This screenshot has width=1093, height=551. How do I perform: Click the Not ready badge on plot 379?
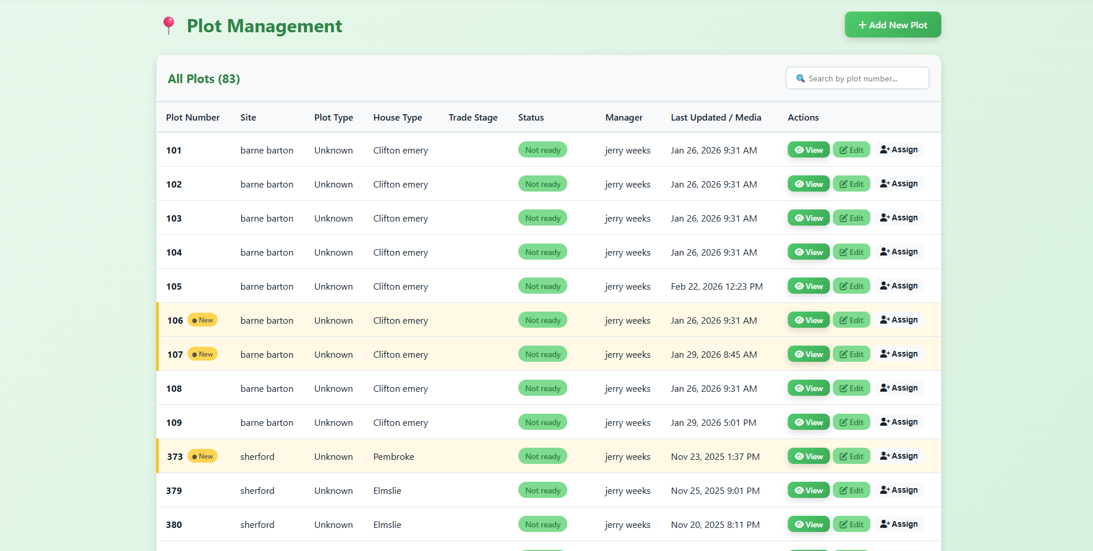[542, 490]
